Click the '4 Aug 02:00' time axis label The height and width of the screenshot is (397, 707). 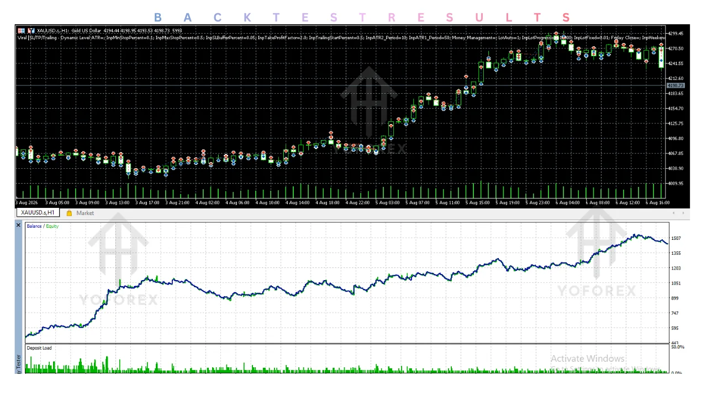pyautogui.click(x=207, y=202)
